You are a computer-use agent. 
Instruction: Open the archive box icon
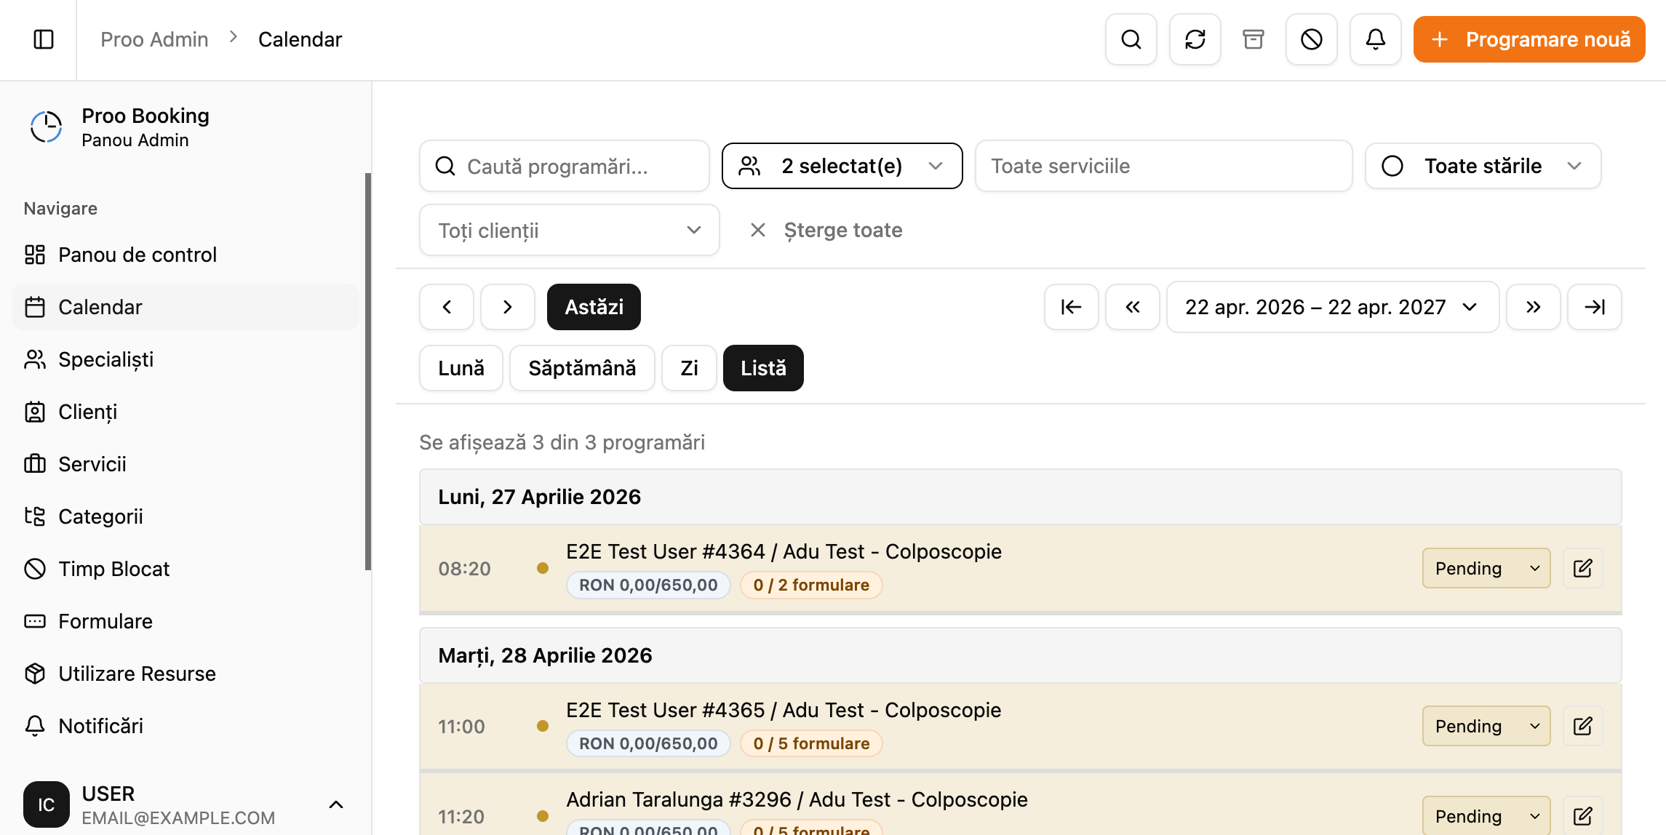point(1253,39)
